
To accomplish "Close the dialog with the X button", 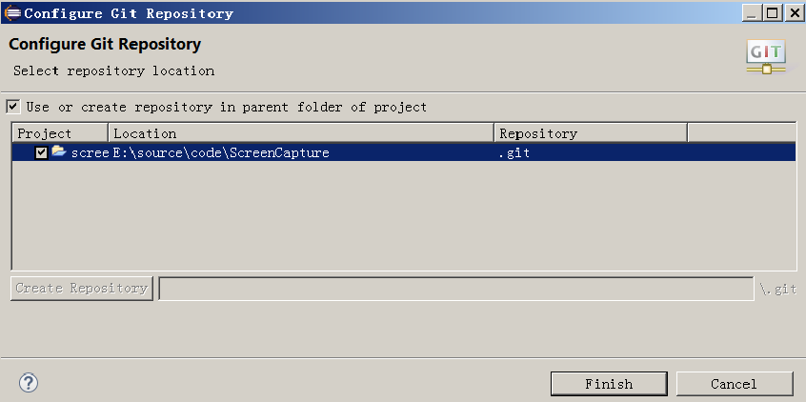I will point(794,12).
